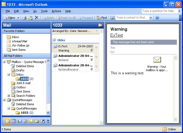Open Tasks from the navigation bar

[25, 121]
